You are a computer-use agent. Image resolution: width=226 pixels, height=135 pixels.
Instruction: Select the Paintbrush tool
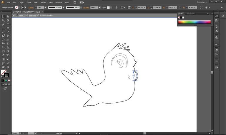click(x=3, y=32)
